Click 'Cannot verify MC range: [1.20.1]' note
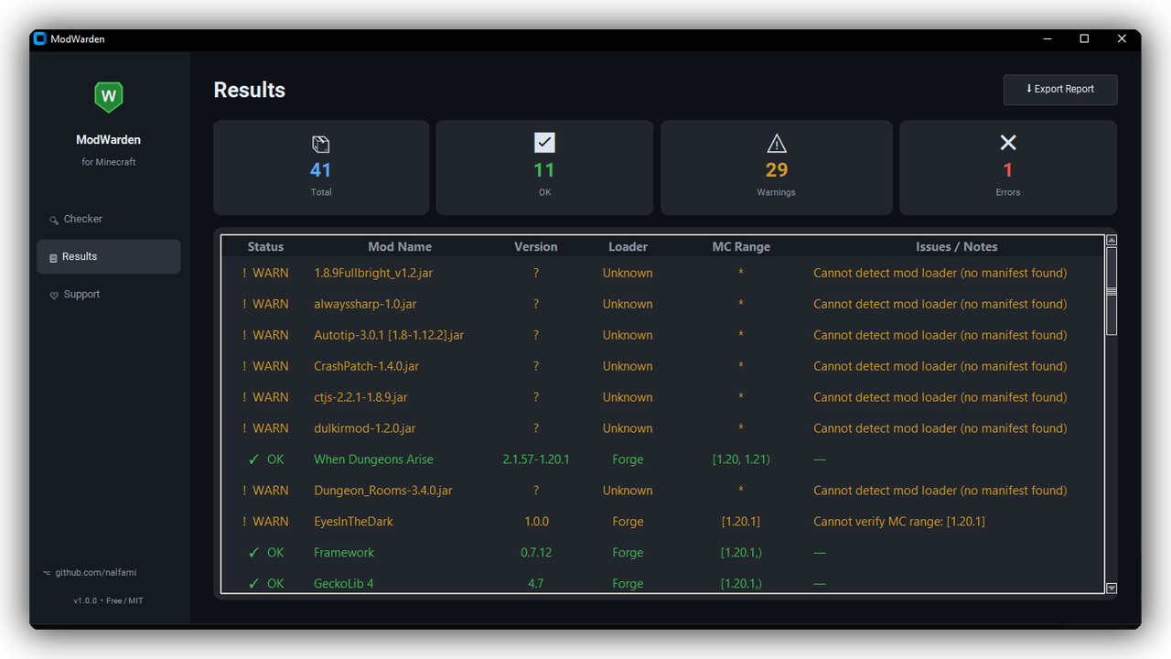The width and height of the screenshot is (1171, 659). point(899,522)
